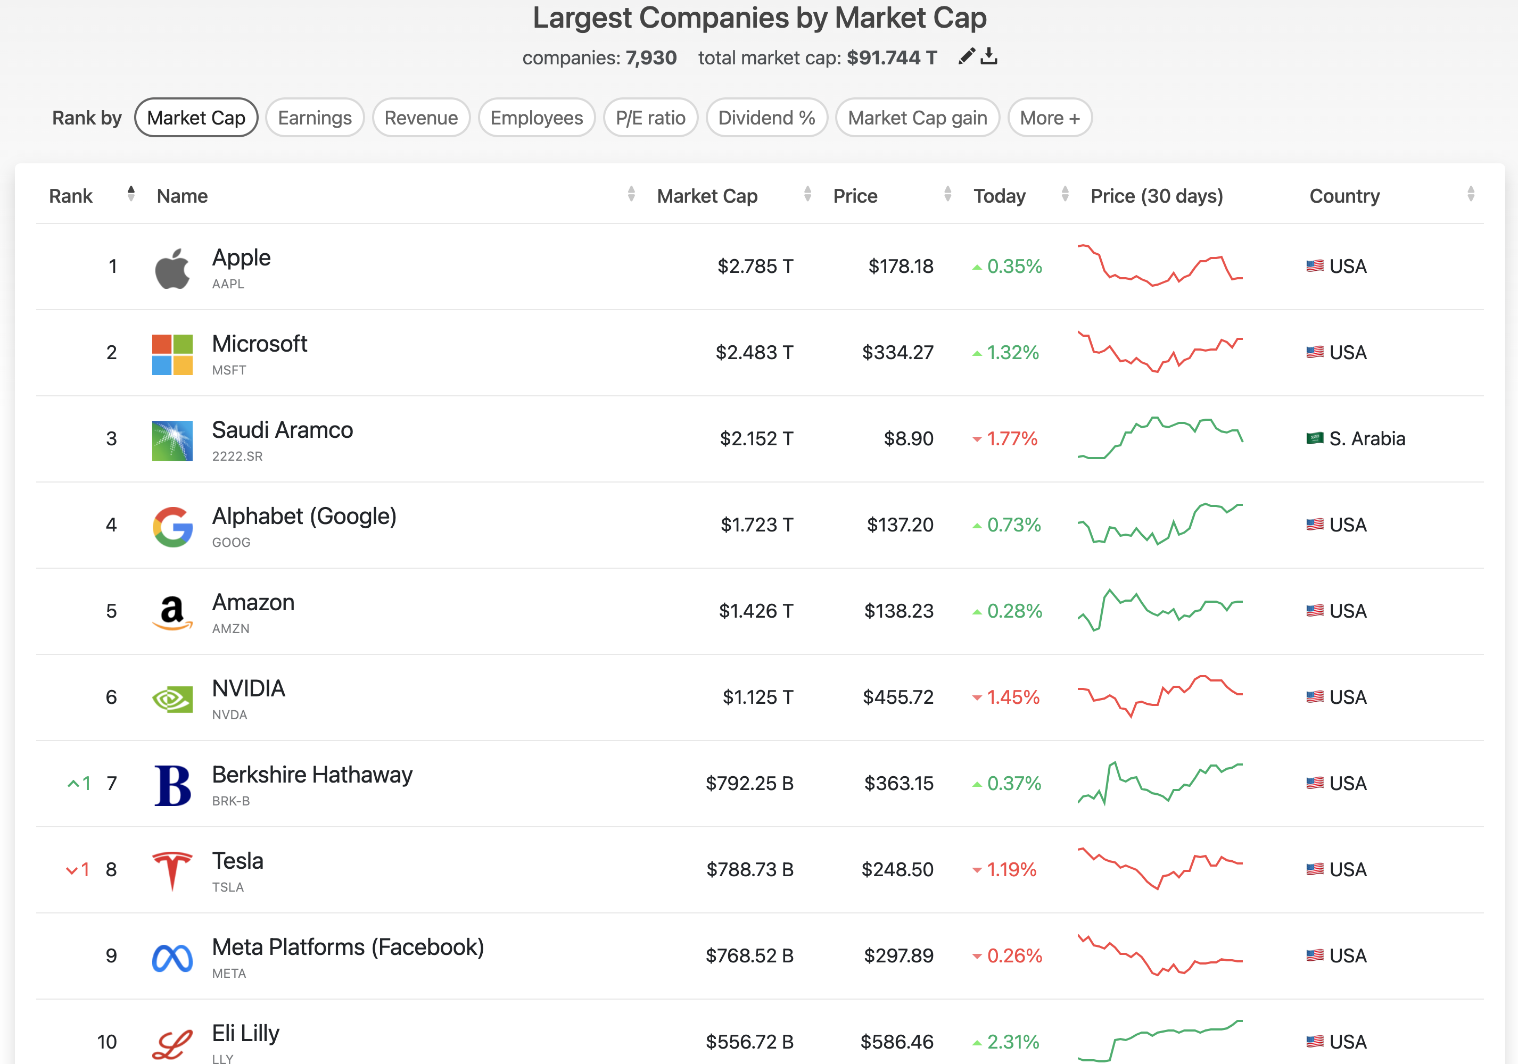Rank companies by Dividend %

point(766,118)
